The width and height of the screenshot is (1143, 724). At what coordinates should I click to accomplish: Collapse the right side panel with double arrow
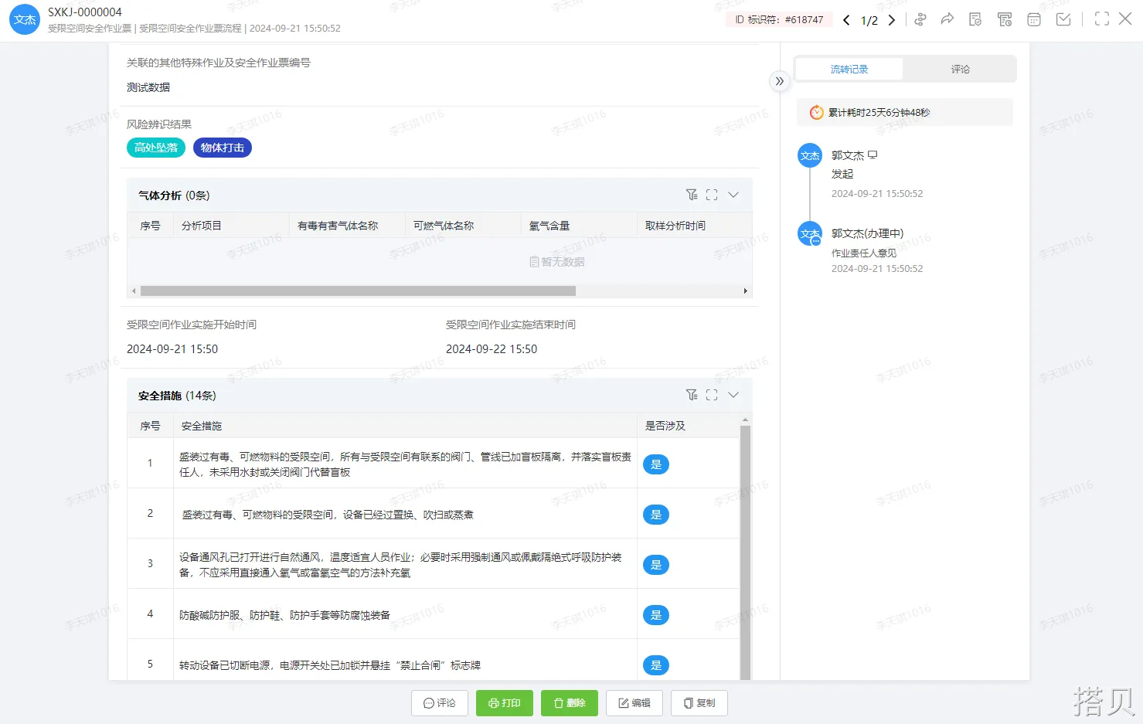tap(779, 81)
